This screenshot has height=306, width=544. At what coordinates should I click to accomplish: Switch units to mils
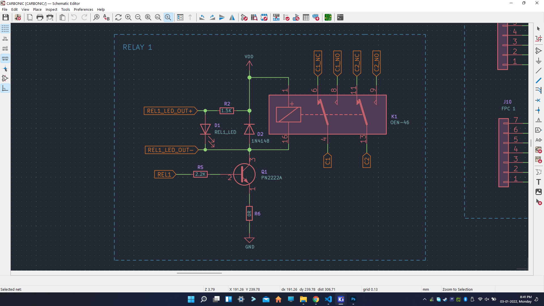[x=5, y=48]
